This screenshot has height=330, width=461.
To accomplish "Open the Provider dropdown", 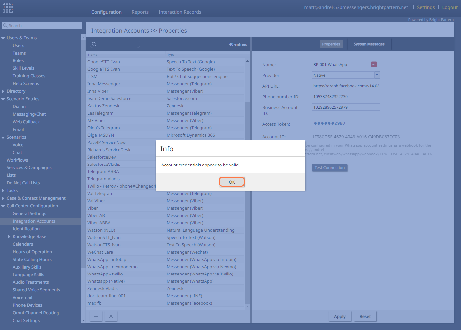I will pyautogui.click(x=377, y=75).
